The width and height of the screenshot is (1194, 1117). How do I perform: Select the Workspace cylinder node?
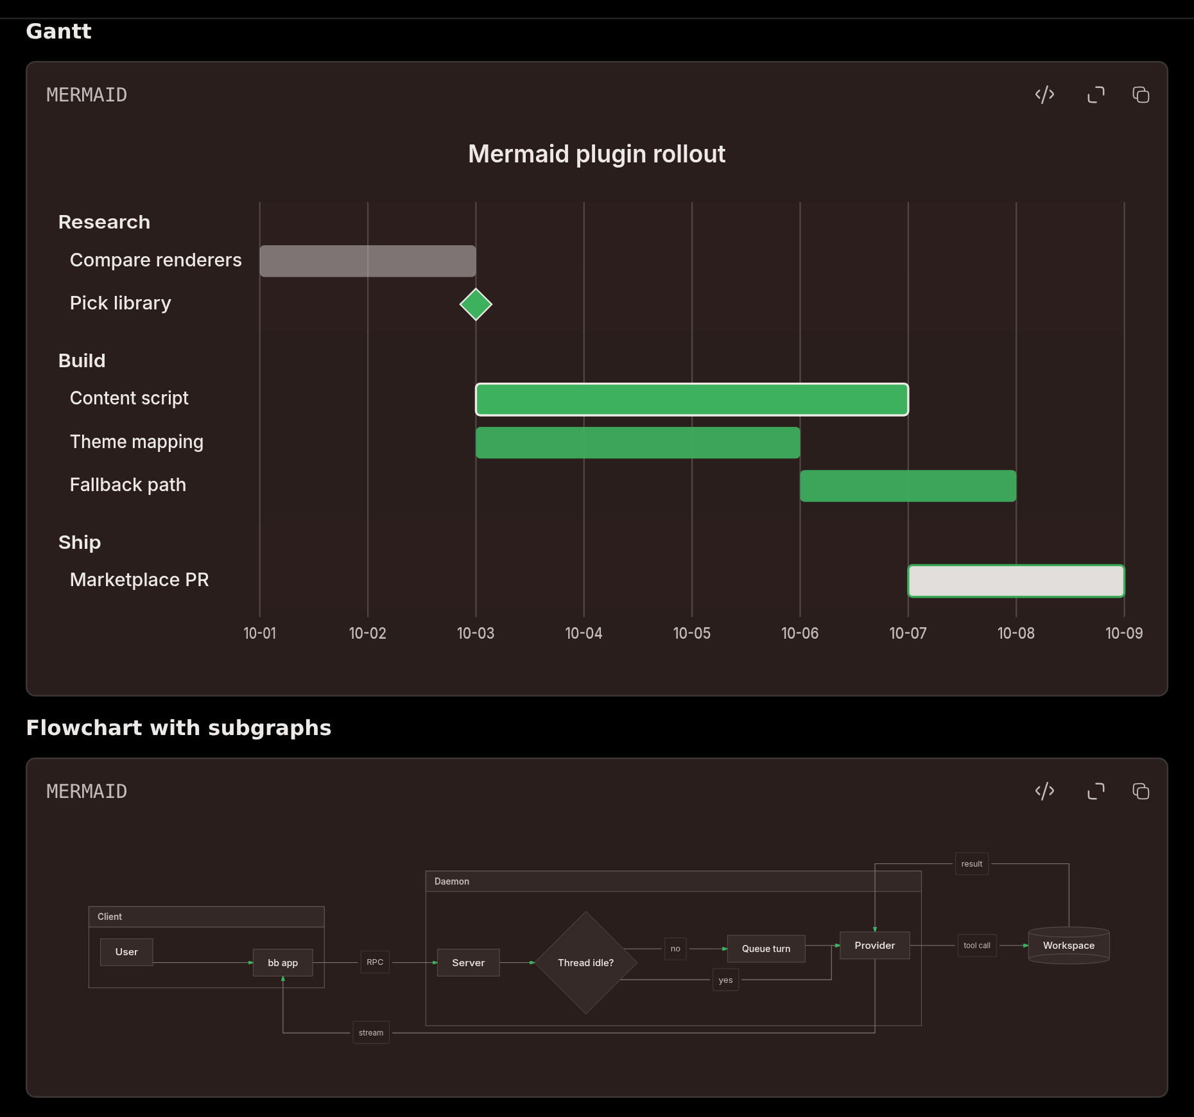1069,946
